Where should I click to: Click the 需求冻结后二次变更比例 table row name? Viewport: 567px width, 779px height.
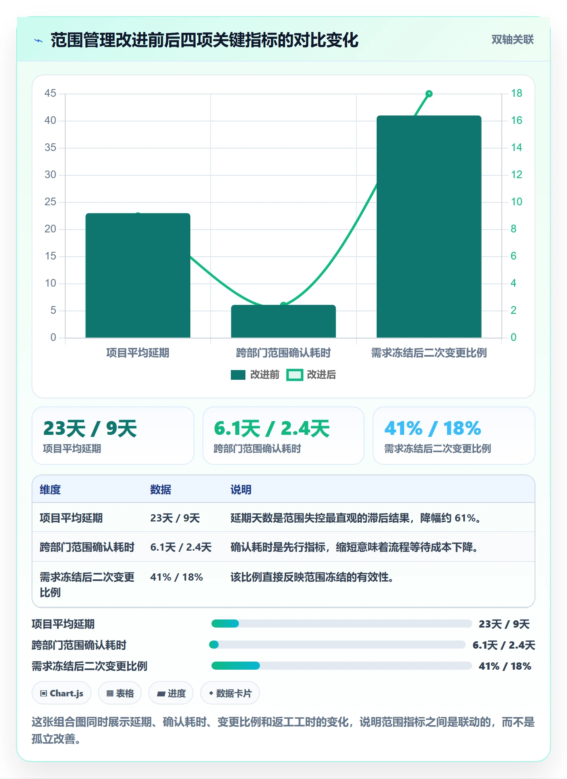(x=87, y=585)
